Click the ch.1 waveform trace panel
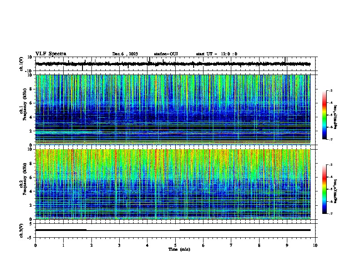Screen dimensions: 355x275 (x=176, y=64)
